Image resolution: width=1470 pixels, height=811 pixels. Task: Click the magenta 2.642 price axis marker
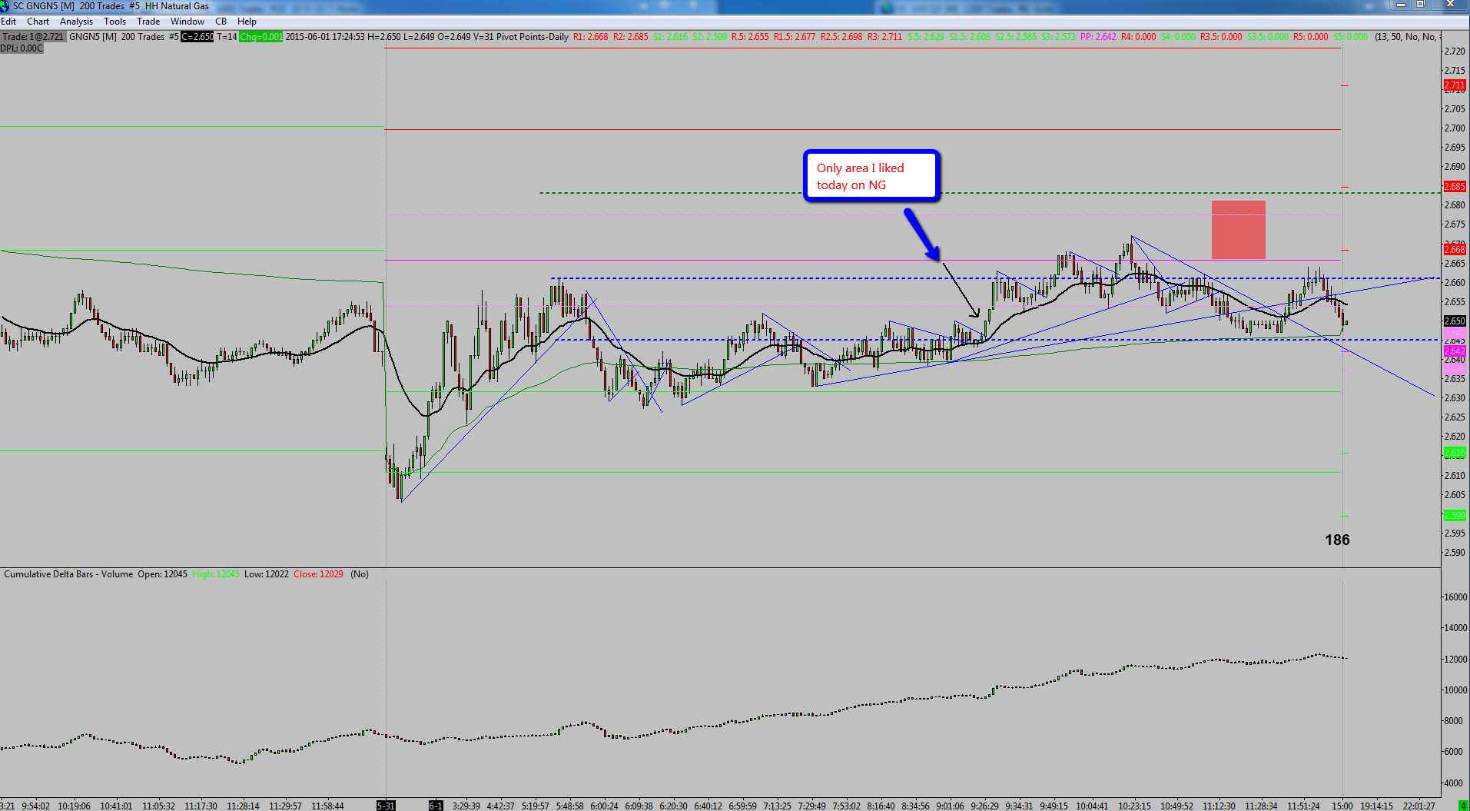click(x=1455, y=351)
